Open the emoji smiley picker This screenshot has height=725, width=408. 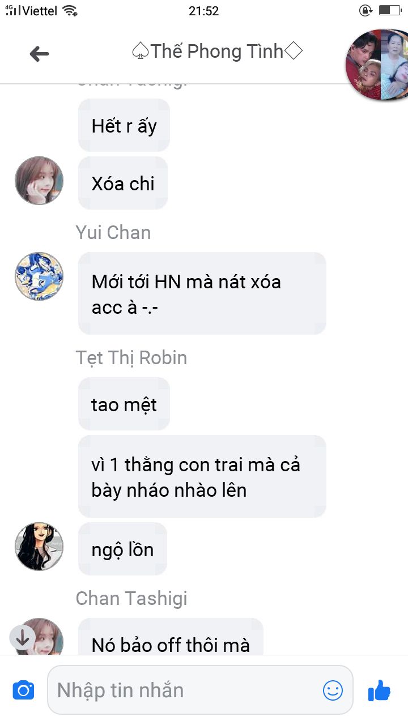point(333,690)
